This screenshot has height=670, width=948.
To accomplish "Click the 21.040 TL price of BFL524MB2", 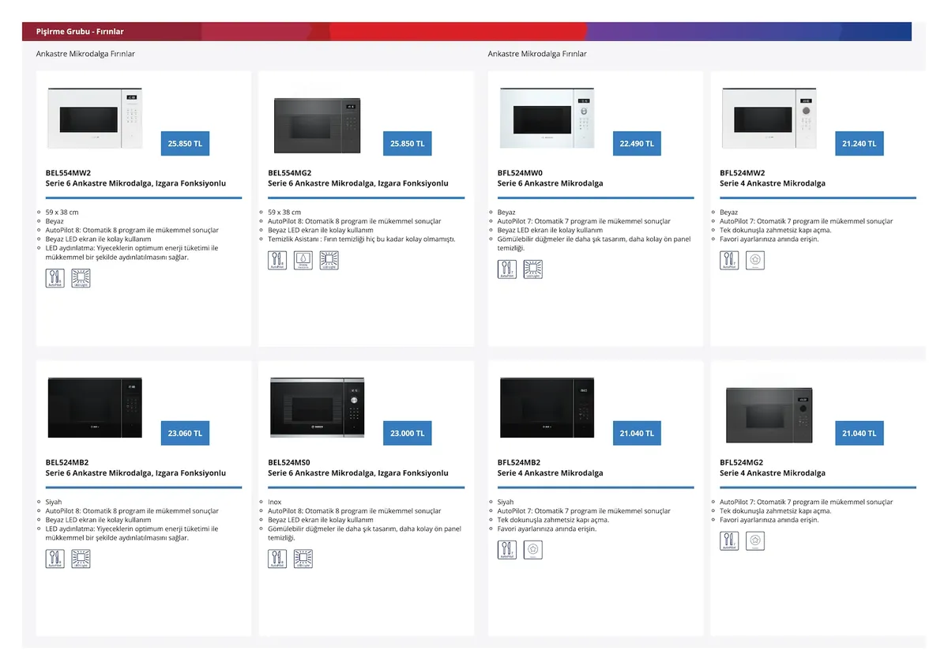I will click(x=637, y=433).
